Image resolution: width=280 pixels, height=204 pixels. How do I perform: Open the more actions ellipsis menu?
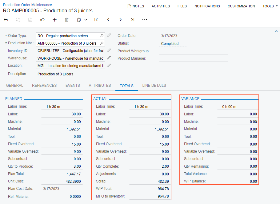pyautogui.click(x=145, y=20)
